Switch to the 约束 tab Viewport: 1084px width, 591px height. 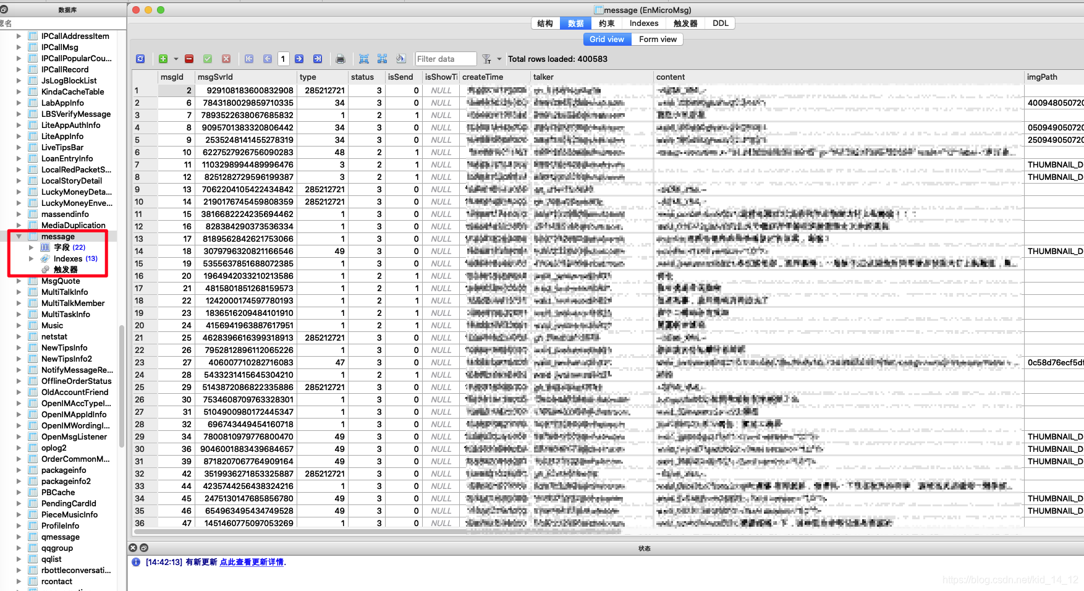[x=607, y=23]
